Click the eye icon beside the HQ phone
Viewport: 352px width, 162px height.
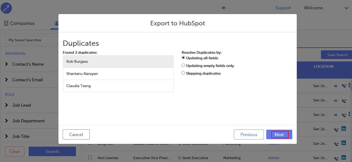click(336, 86)
